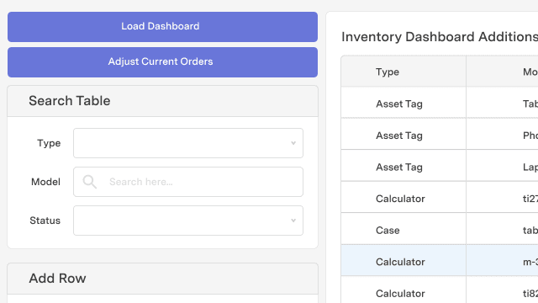This screenshot has width=538, height=303.
Task: Click the Status label in Search Table
Action: click(45, 221)
